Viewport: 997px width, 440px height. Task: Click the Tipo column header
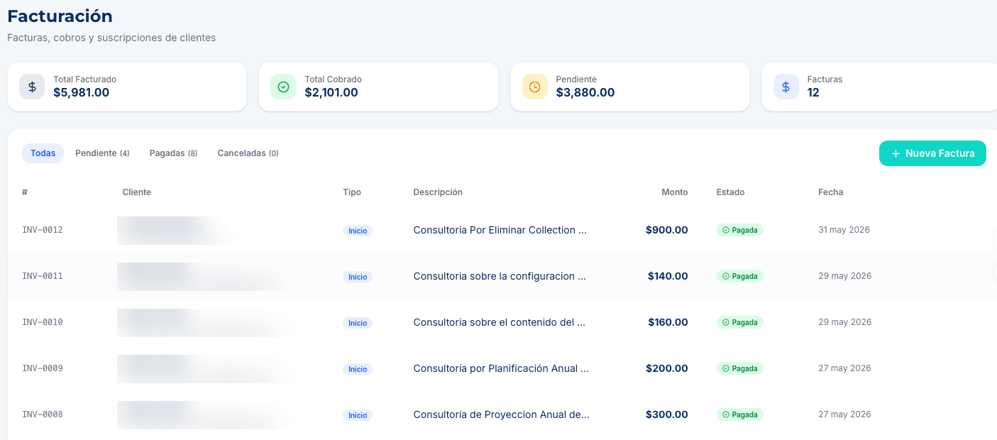pyautogui.click(x=352, y=192)
